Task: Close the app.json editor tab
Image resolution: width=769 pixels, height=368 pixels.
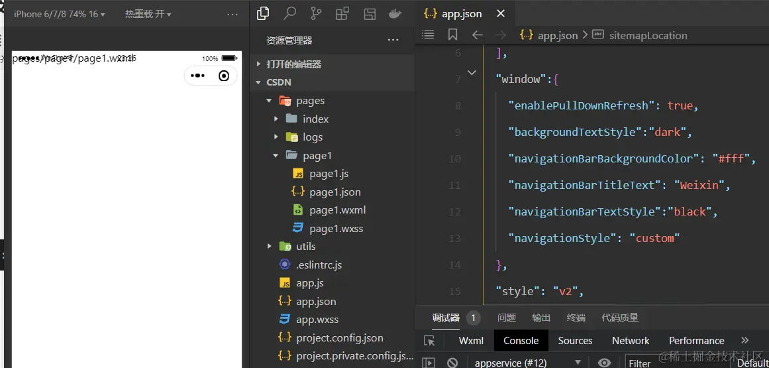Action: pos(501,14)
